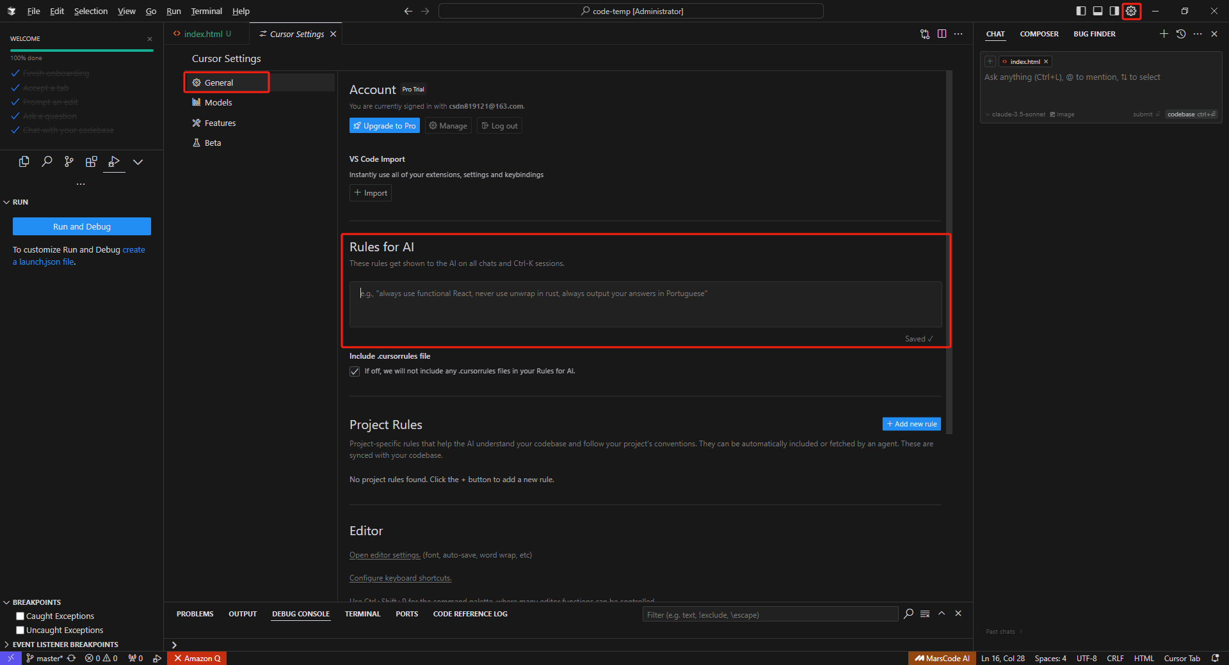Click the VS Code Import button

pos(371,193)
